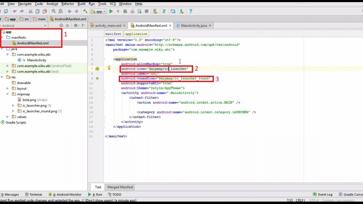Collapse the mipmap folder

(8, 94)
